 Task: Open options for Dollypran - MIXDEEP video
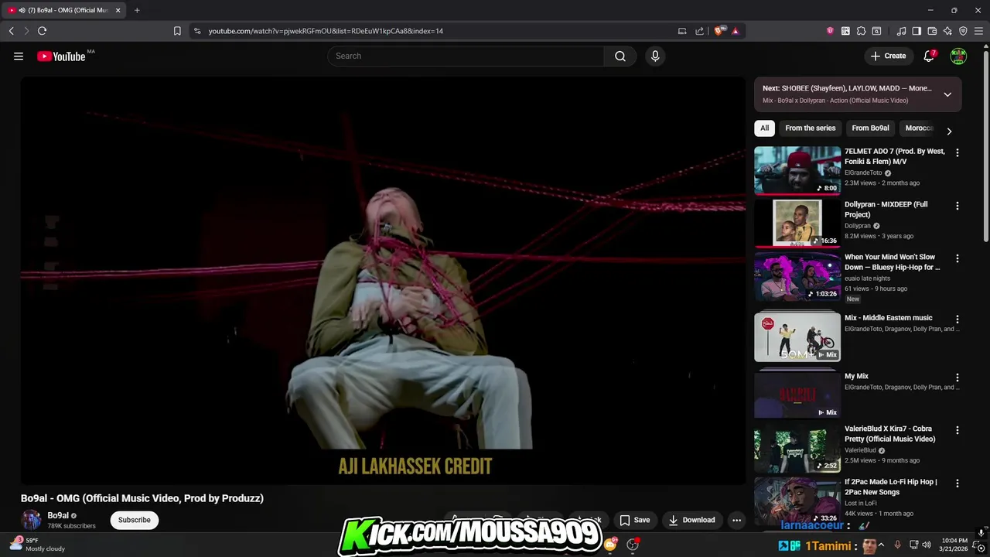[x=958, y=207]
